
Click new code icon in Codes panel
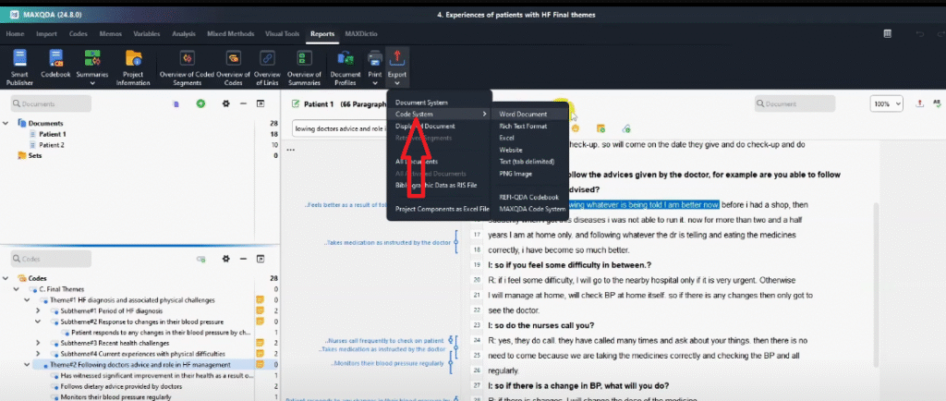pos(200,259)
